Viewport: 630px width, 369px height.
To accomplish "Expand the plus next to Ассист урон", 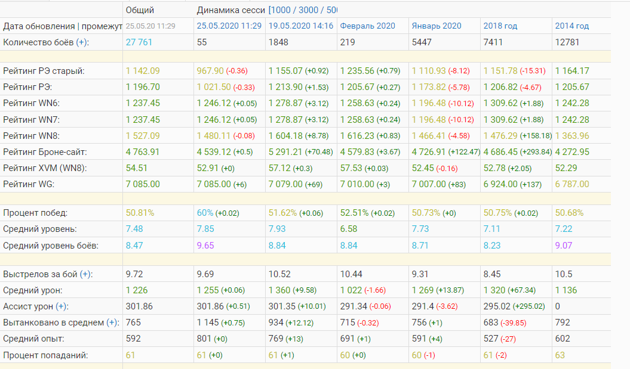I will [61, 306].
